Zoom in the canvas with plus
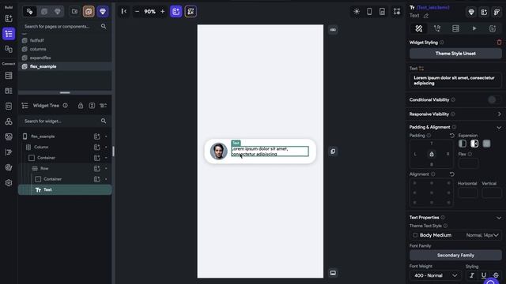This screenshot has width=506, height=284. click(x=163, y=11)
